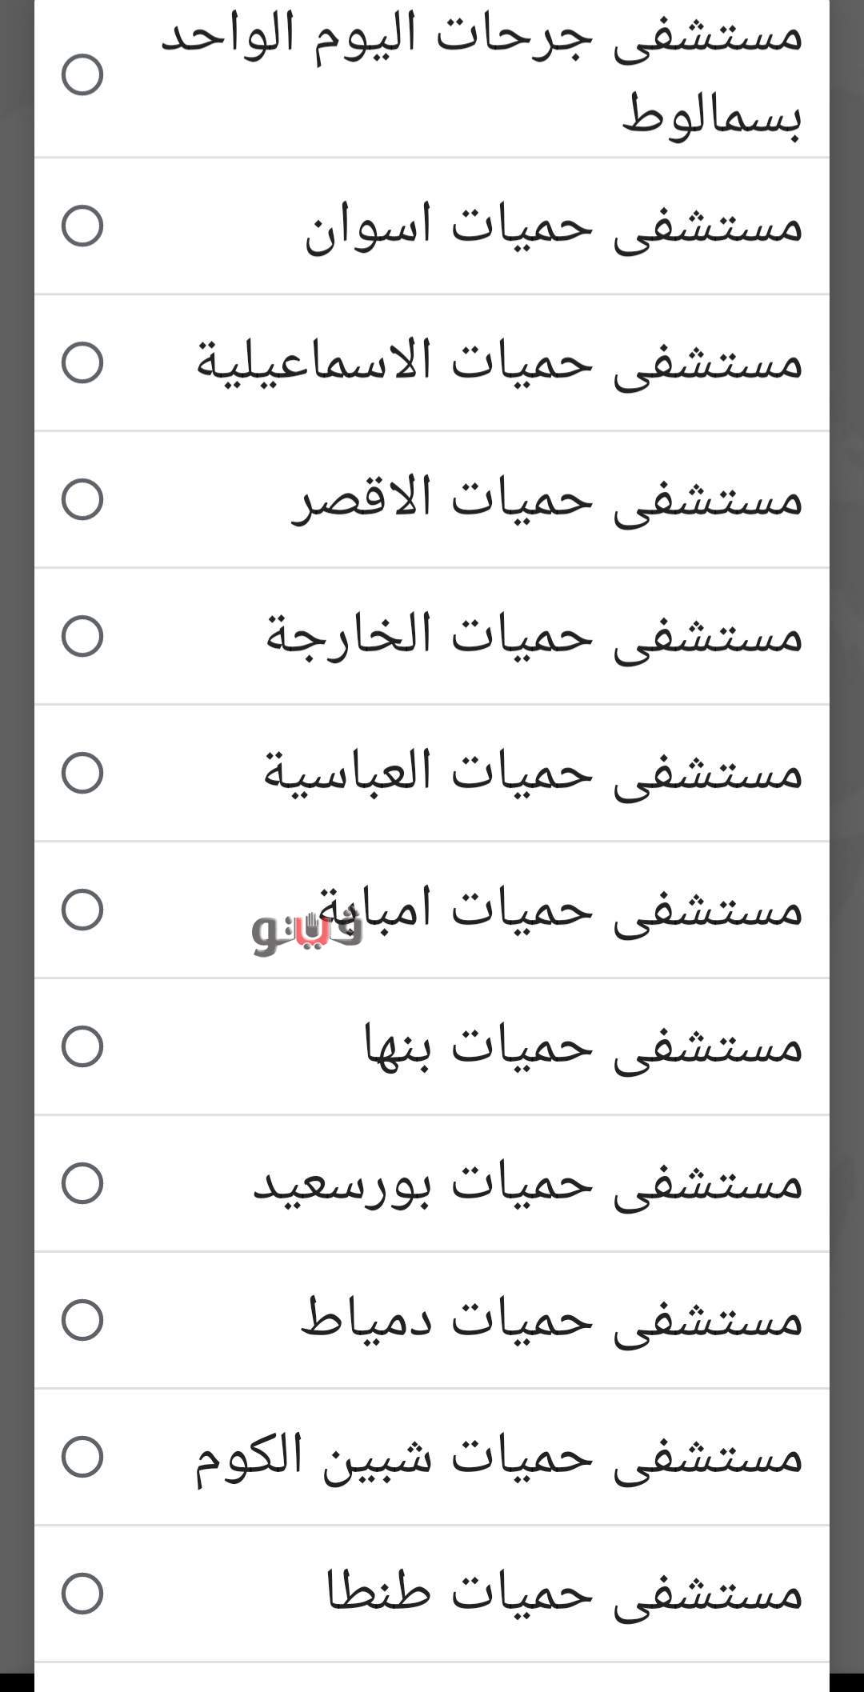
Task: Tap the مستشفى حميات طنطا text label
Action: 565,1592
